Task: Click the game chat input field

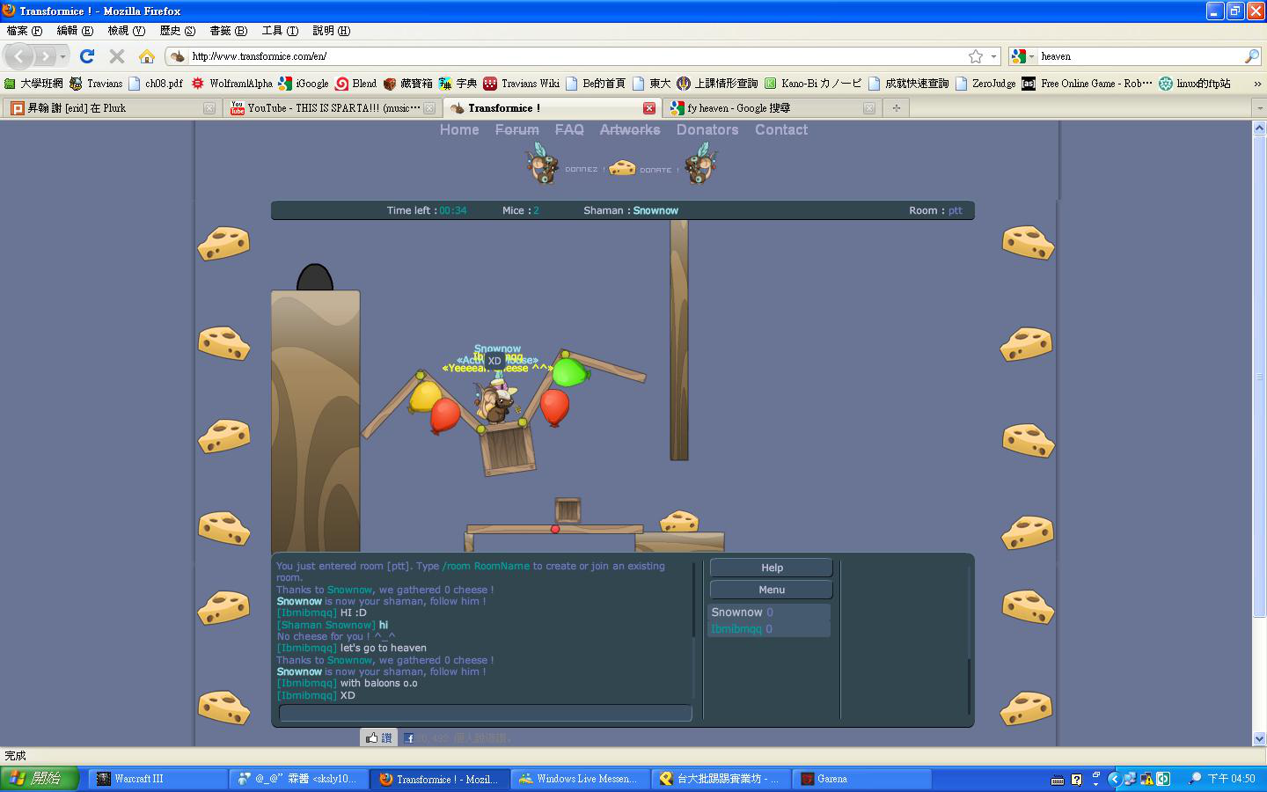Action: tap(486, 713)
